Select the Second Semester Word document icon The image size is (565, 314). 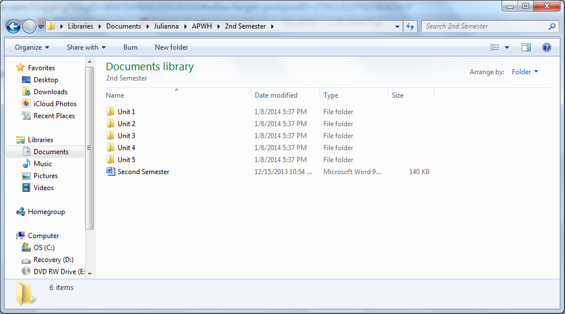(110, 171)
